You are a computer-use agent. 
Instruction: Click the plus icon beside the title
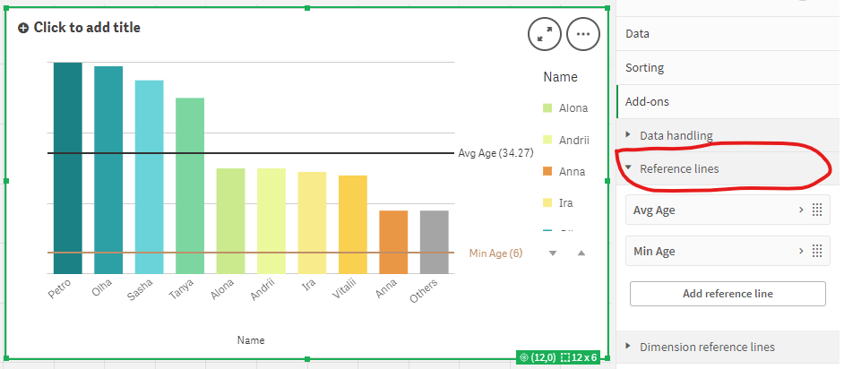[x=23, y=28]
